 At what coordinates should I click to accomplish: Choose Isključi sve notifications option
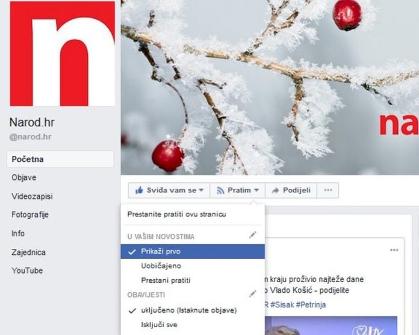(x=160, y=325)
